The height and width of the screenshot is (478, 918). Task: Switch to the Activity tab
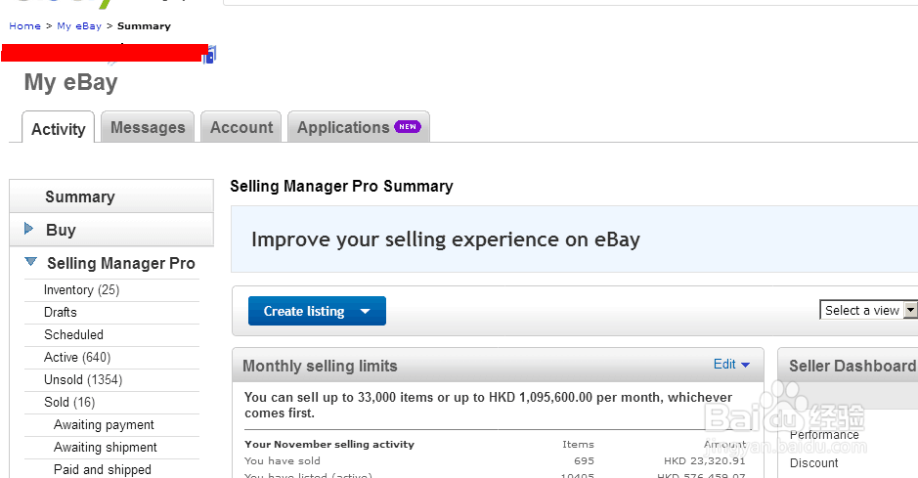[58, 129]
